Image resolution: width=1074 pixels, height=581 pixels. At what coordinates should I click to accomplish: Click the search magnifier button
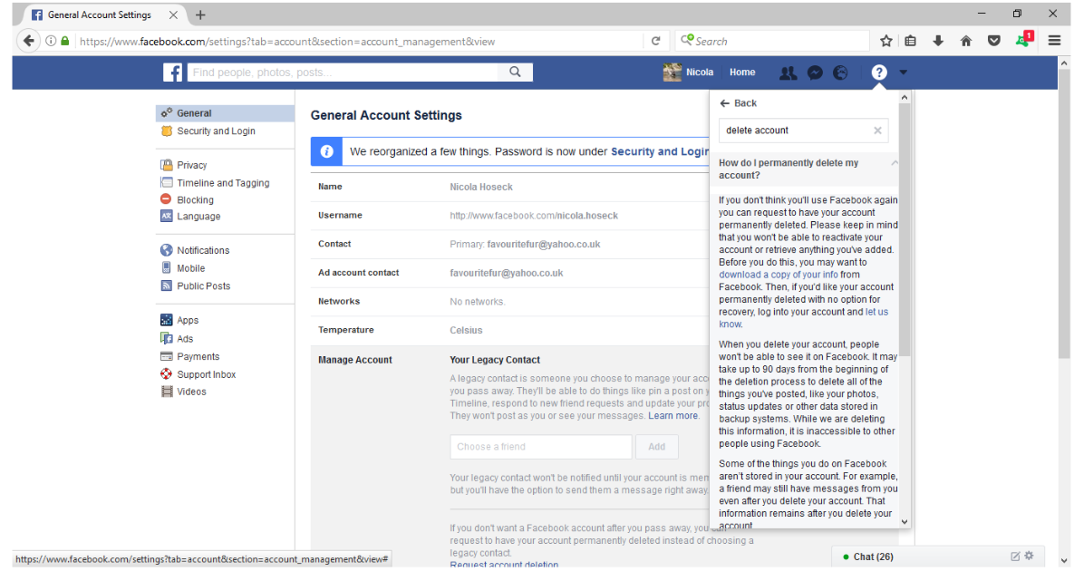pos(515,72)
